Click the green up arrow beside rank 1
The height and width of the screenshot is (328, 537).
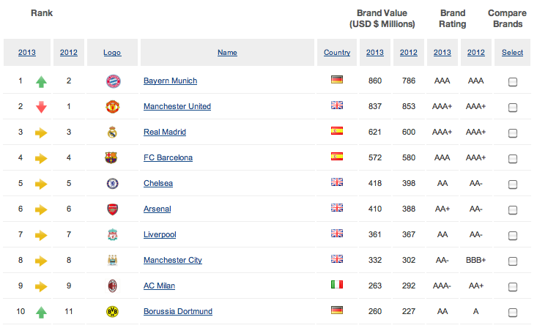(x=41, y=81)
